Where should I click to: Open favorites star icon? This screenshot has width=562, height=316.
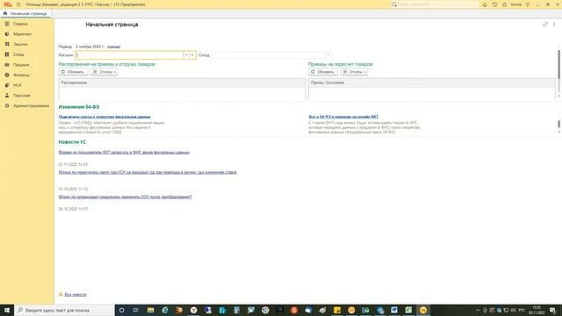click(x=505, y=4)
